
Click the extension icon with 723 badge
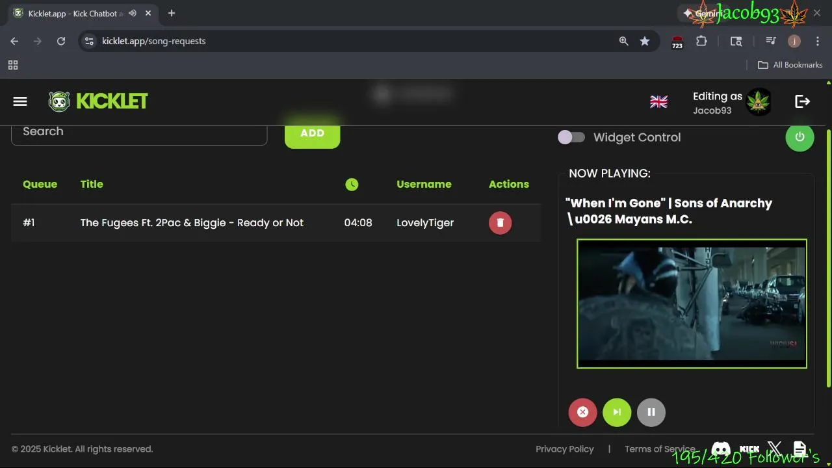[x=677, y=42]
